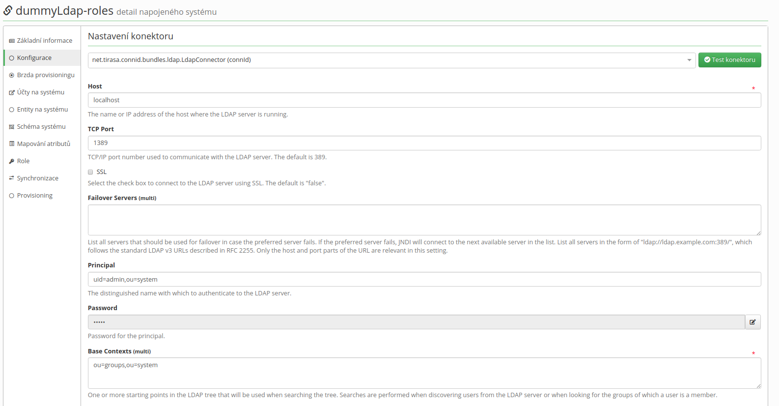Click inside the Failover Servers textarea
This screenshot has height=406, width=779.
click(424, 220)
